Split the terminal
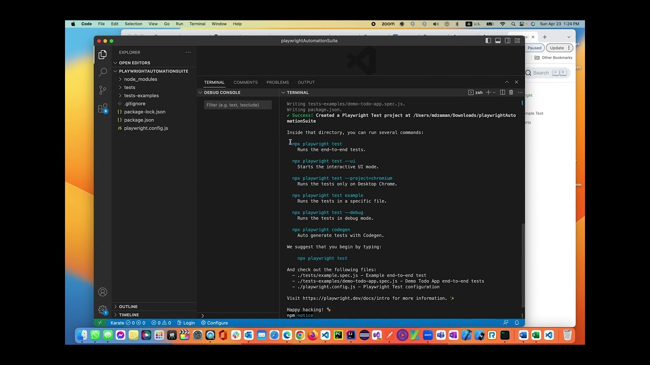 pos(502,93)
